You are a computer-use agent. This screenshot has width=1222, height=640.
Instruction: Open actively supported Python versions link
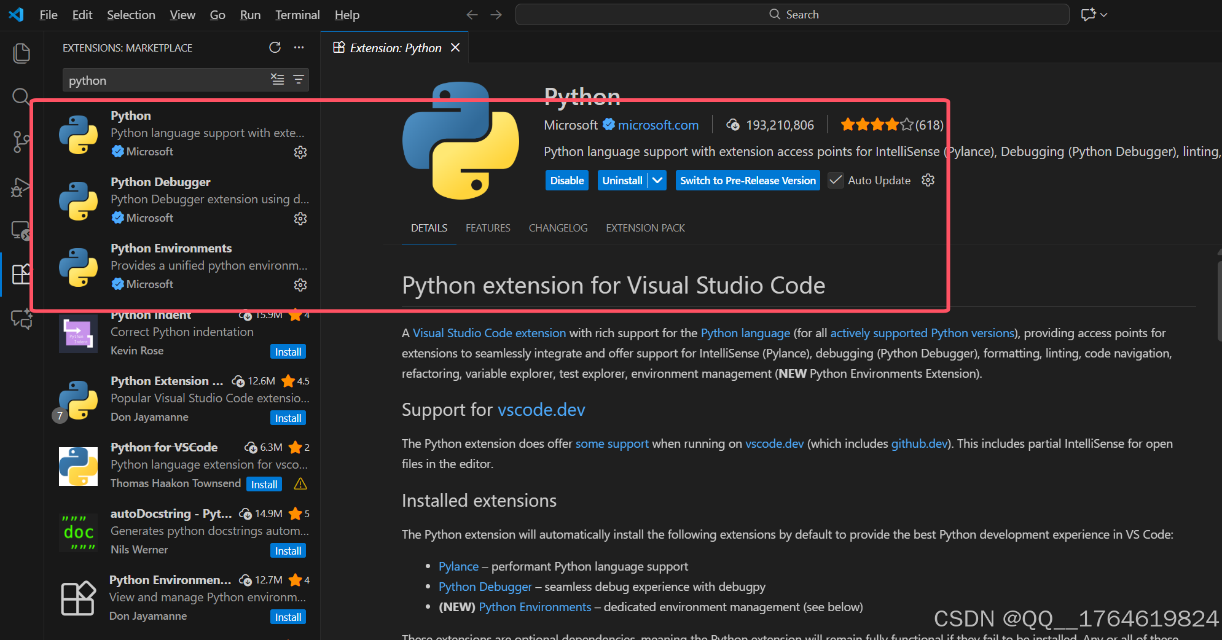coord(922,333)
